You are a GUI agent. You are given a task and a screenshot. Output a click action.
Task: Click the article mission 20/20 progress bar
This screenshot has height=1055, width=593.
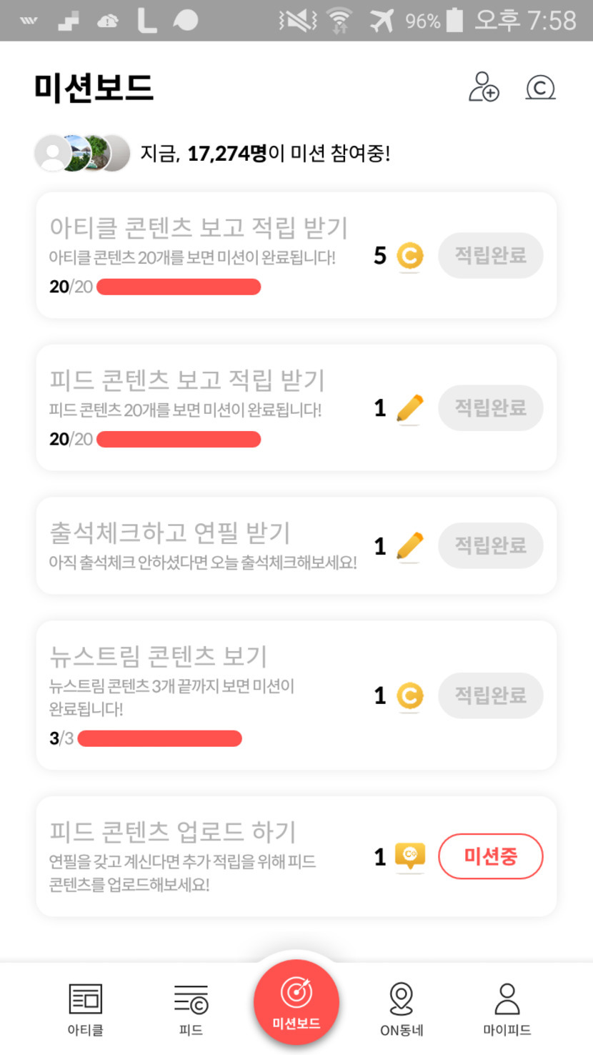(x=178, y=287)
